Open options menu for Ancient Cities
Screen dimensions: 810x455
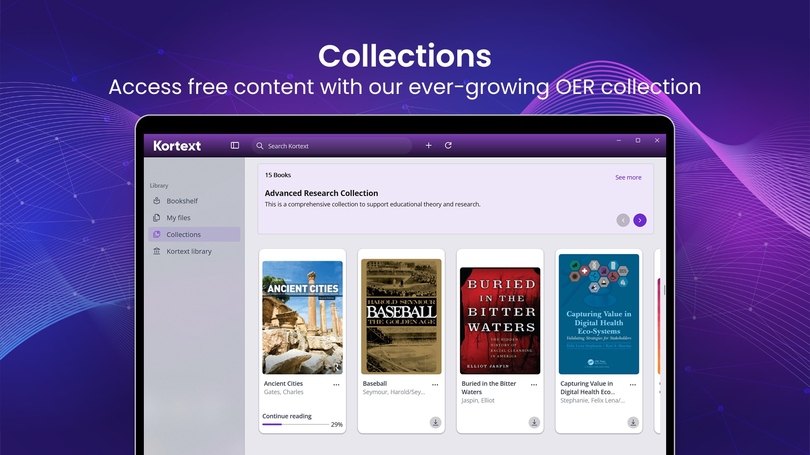[336, 384]
